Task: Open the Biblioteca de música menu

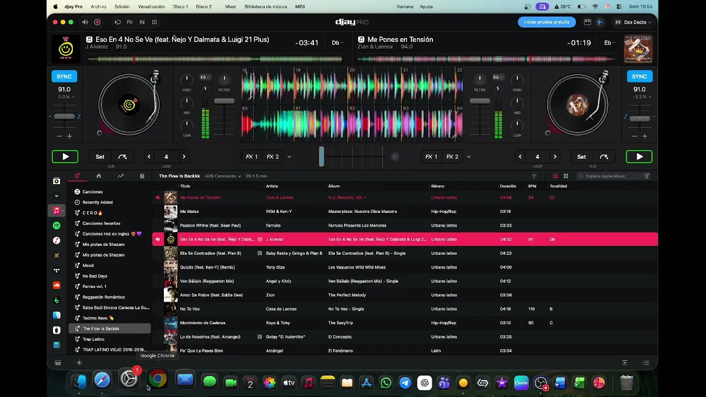Action: click(x=266, y=7)
